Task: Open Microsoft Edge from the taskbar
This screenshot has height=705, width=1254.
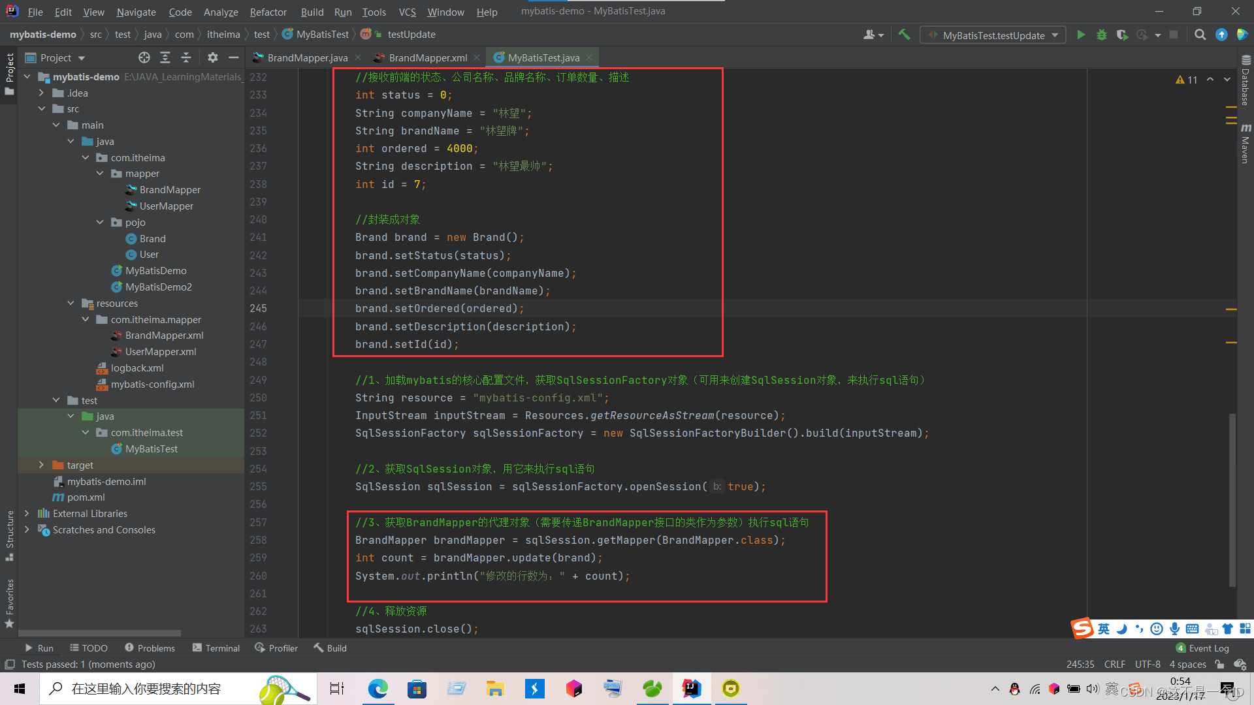Action: [x=378, y=689]
